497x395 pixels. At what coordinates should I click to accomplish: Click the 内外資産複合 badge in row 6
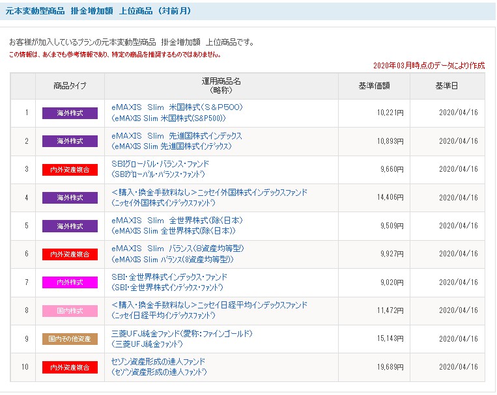(x=70, y=254)
